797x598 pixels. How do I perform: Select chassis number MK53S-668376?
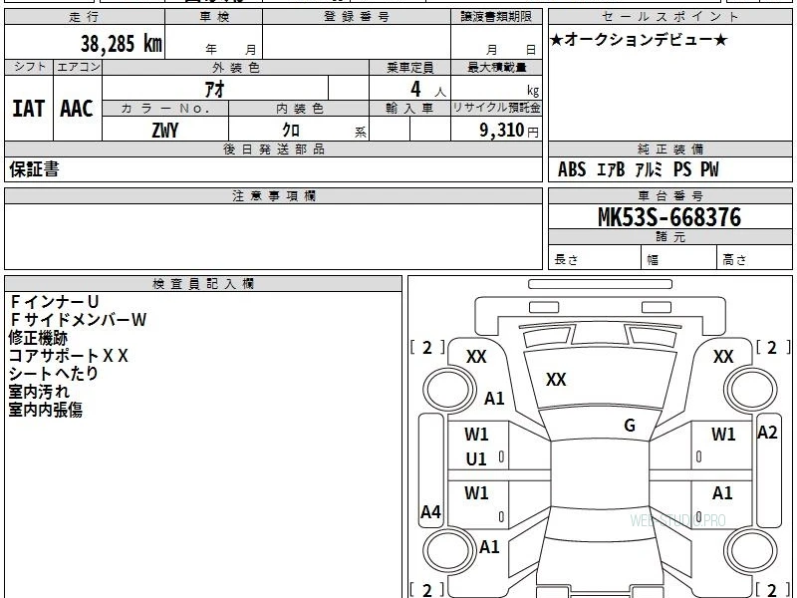pyautogui.click(x=669, y=217)
